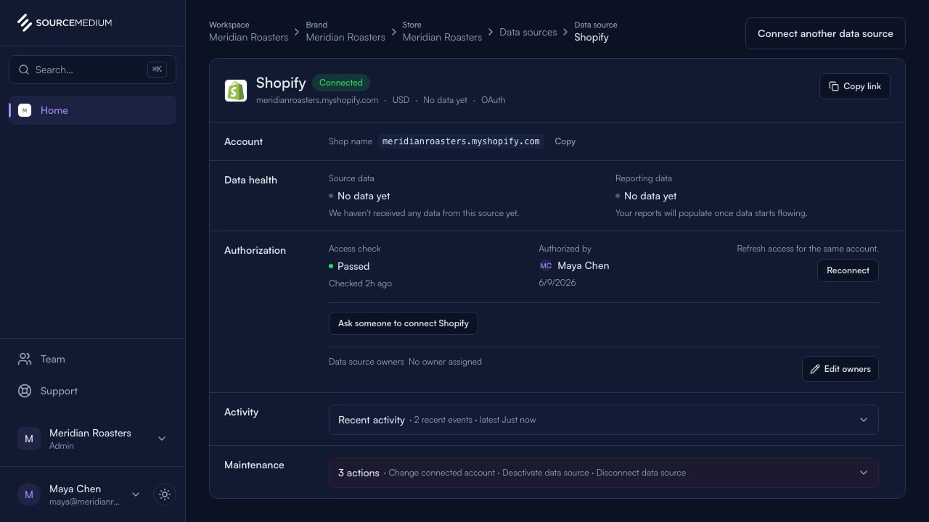The height and width of the screenshot is (522, 929).
Task: Expand the Recent activity section
Action: [604, 420]
